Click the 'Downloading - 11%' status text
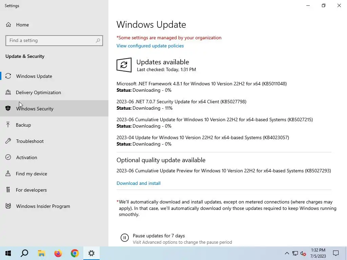The height and width of the screenshot is (260, 347). click(152, 108)
